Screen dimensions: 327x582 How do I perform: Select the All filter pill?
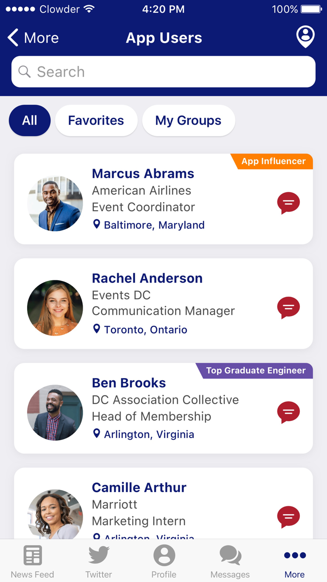pos(29,120)
